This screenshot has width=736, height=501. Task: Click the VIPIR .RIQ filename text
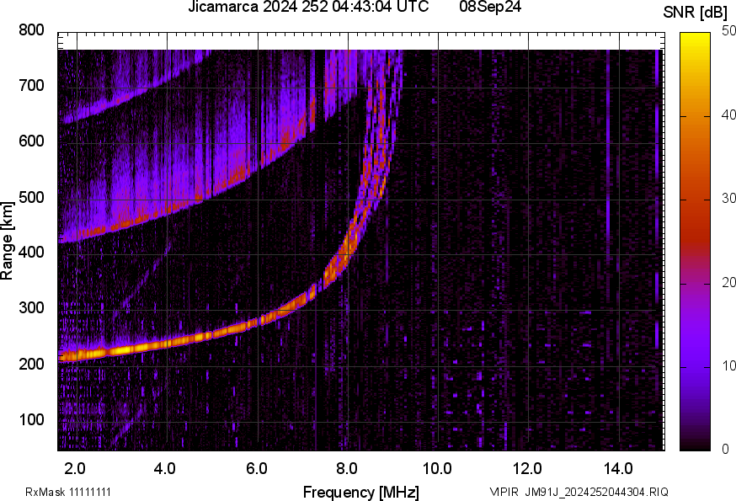[x=579, y=492]
